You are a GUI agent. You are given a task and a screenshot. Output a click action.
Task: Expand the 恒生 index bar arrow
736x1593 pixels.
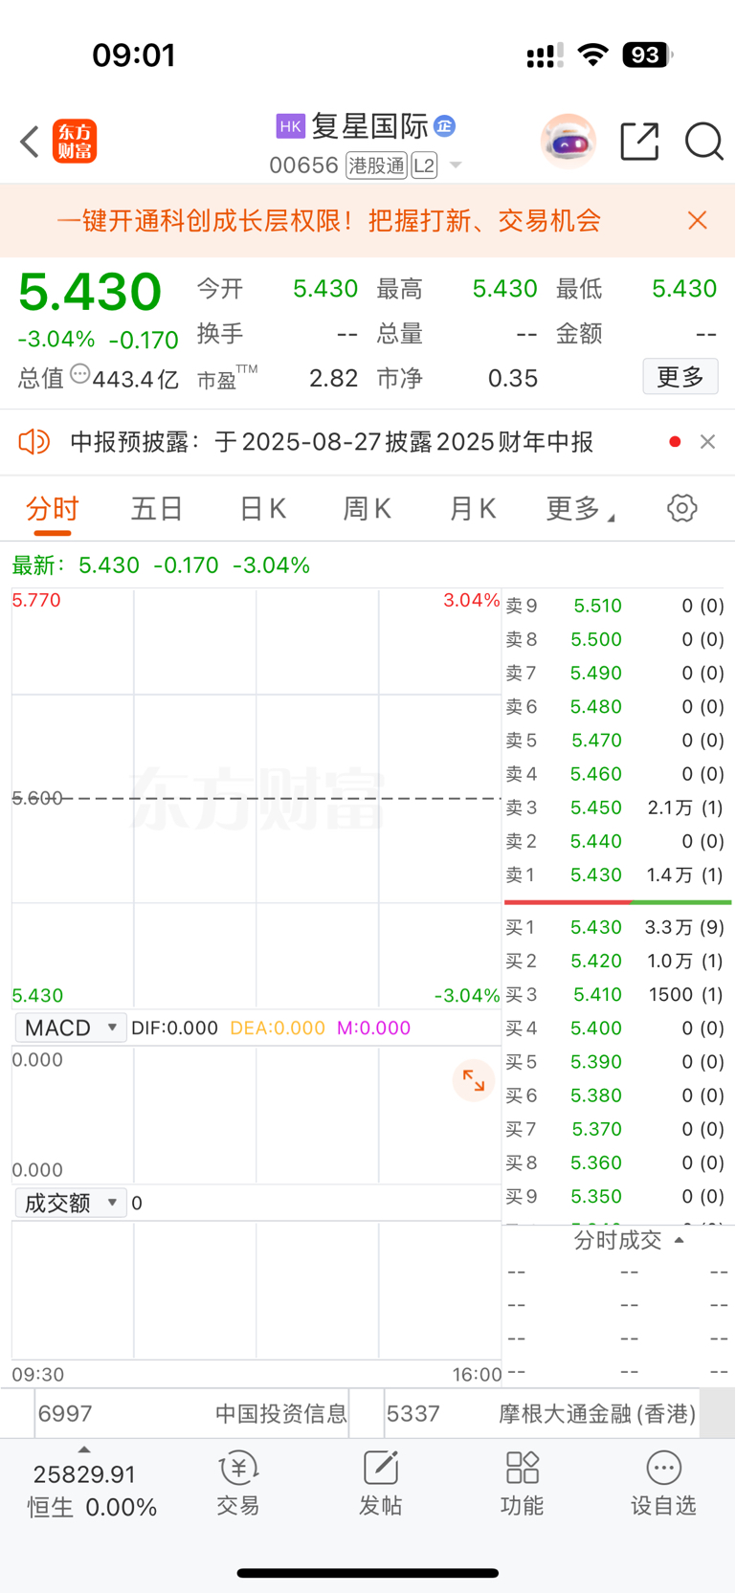(84, 1449)
